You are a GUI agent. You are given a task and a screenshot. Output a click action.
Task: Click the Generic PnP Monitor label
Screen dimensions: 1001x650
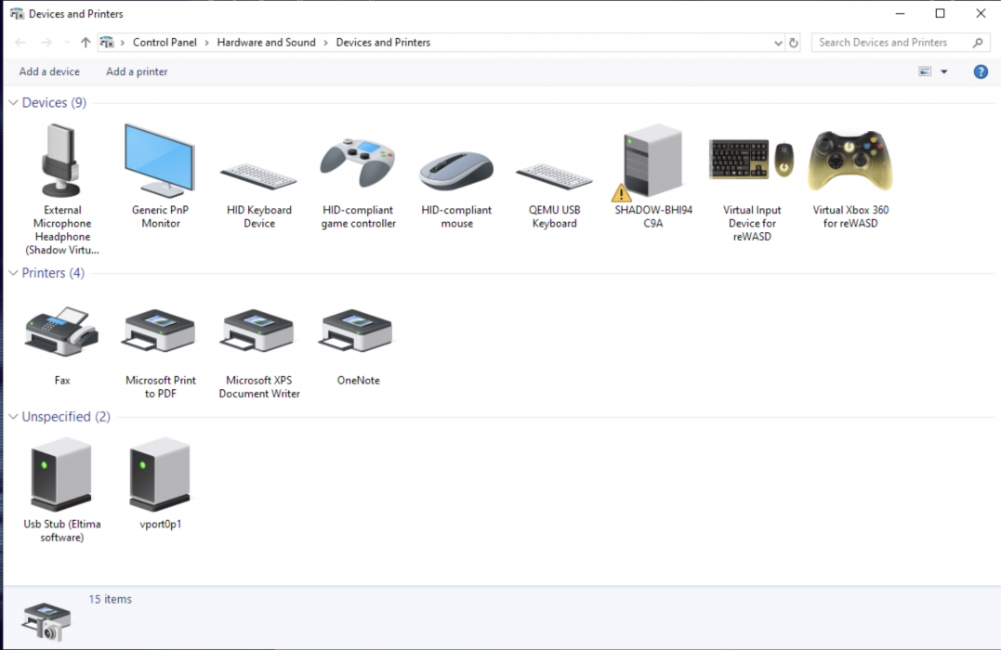coord(160,216)
